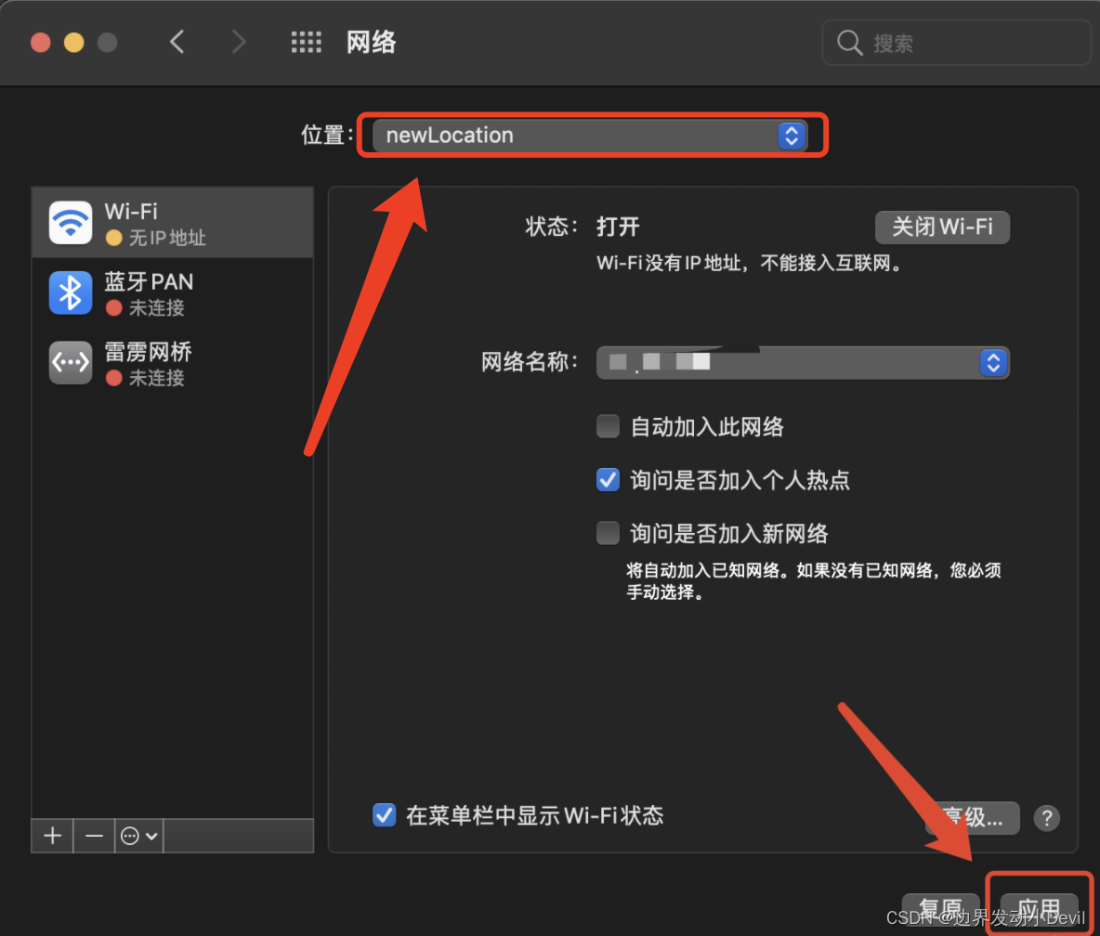
Task: Add a new network service with the plus icon
Action: coord(51,835)
